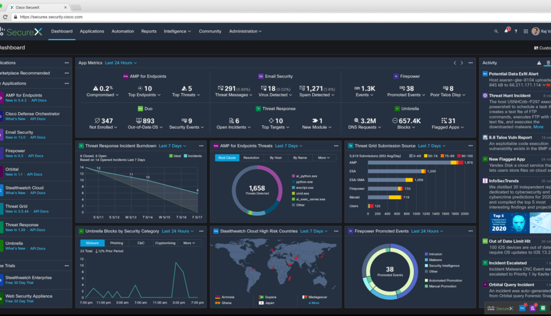
Task: Click the Threat Hunt Incident icon
Action: click(x=485, y=95)
